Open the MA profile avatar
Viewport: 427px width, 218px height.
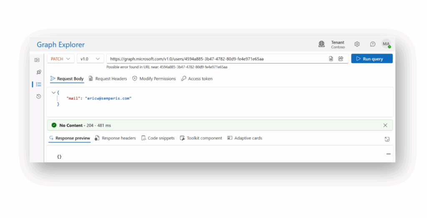(x=386, y=44)
